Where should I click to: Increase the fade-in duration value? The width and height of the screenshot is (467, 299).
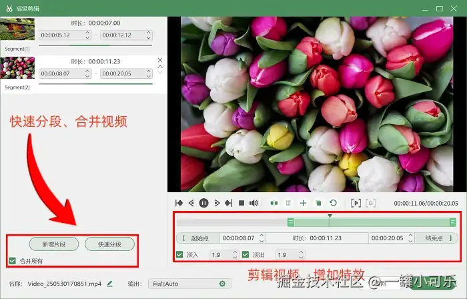(235, 252)
